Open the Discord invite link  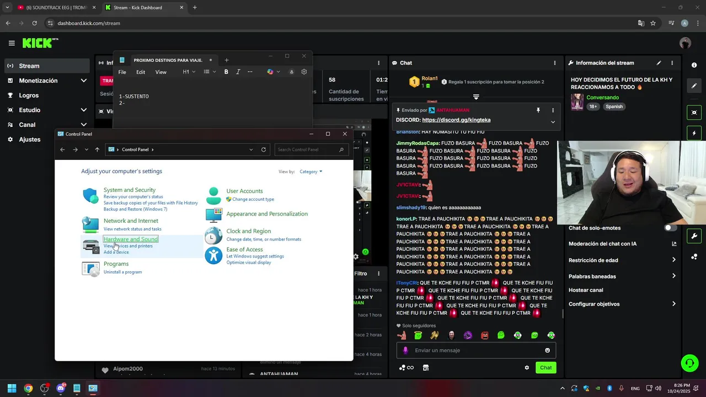[456, 120]
